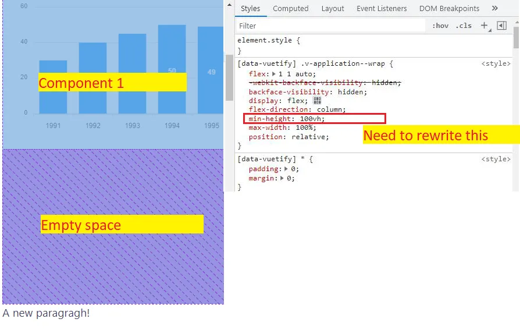Open the Event Listeners tab
The width and height of the screenshot is (520, 333).
(382, 8)
